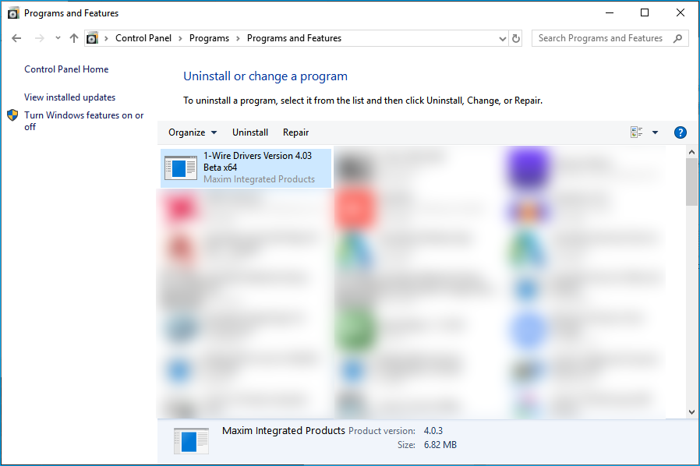
Task: Open the Programs breadcrumb
Action: 209,38
